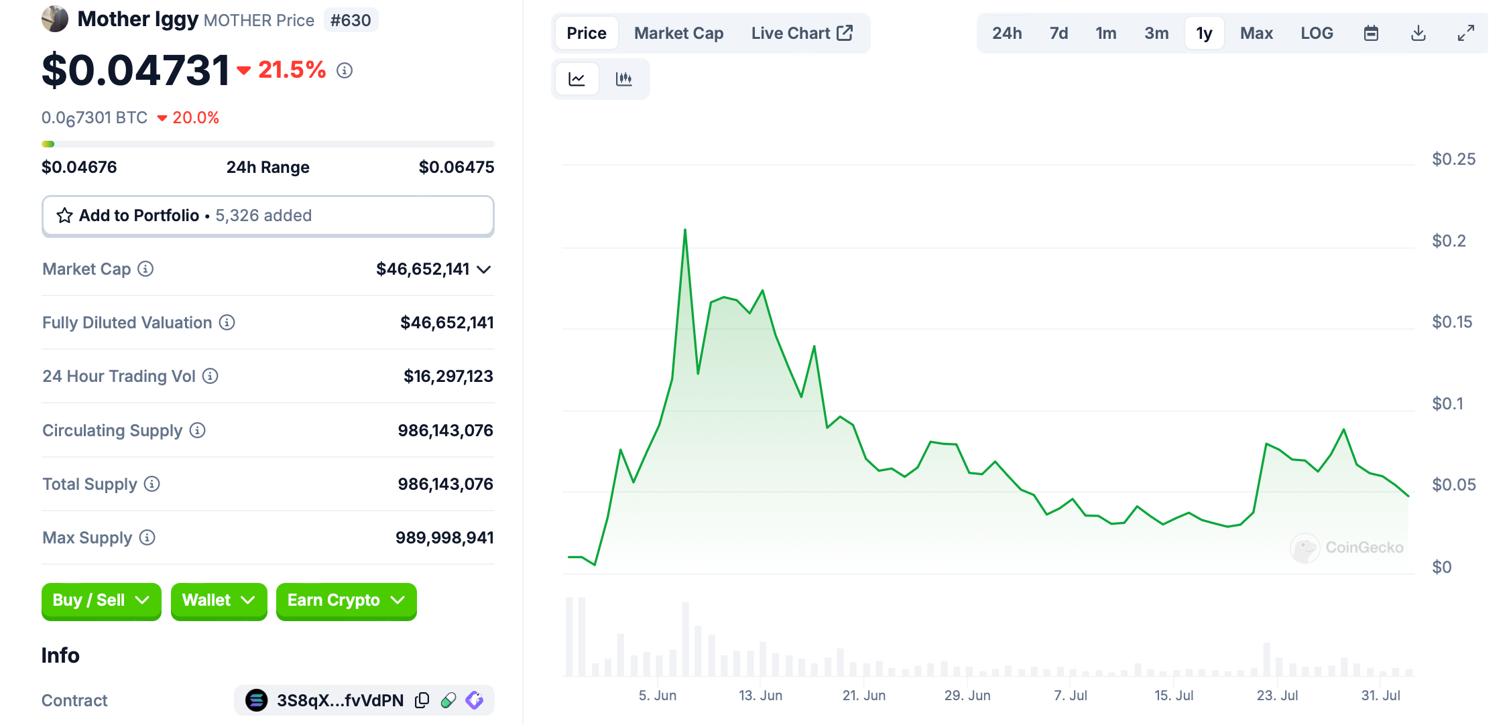Viewport: 1511px width, 725px height.
Task: Expand chart to fullscreen
Action: tap(1466, 33)
